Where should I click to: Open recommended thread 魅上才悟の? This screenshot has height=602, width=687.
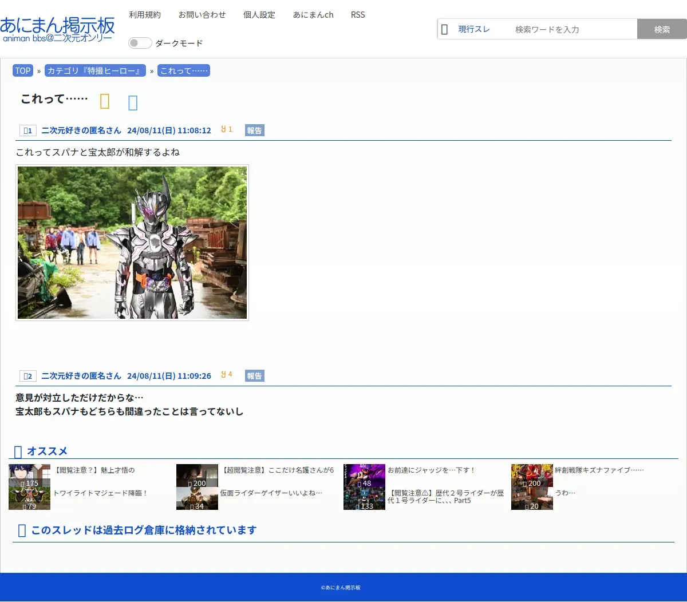click(x=94, y=470)
